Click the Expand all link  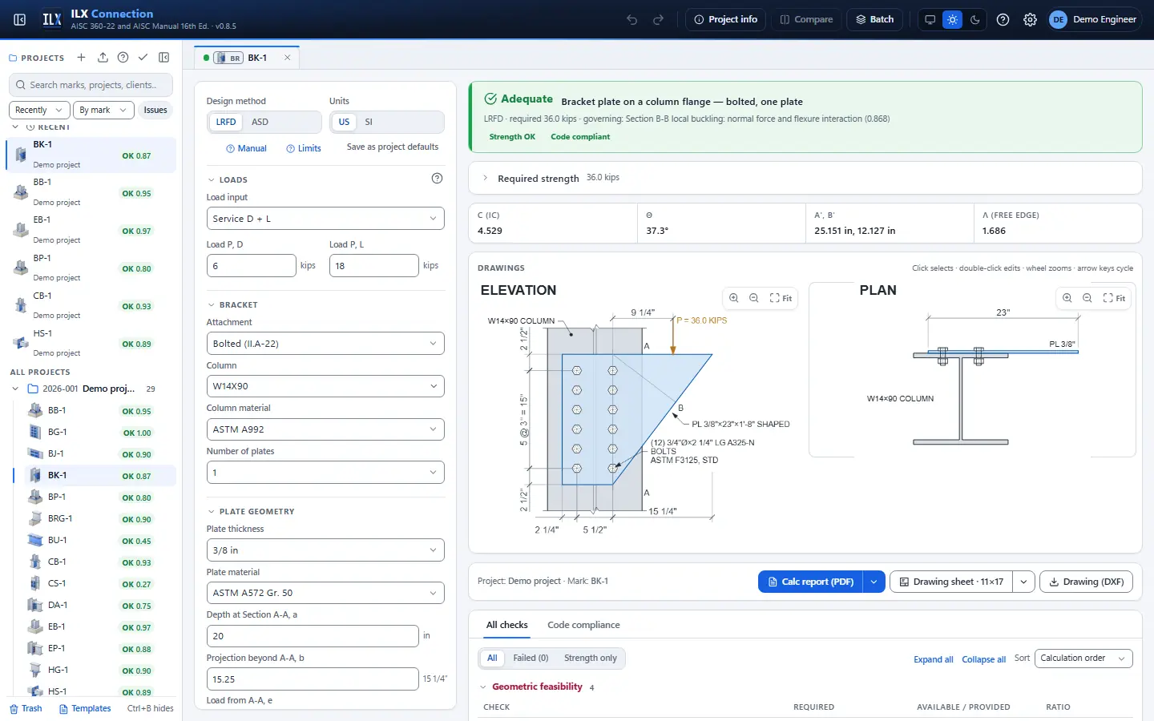pos(934,659)
